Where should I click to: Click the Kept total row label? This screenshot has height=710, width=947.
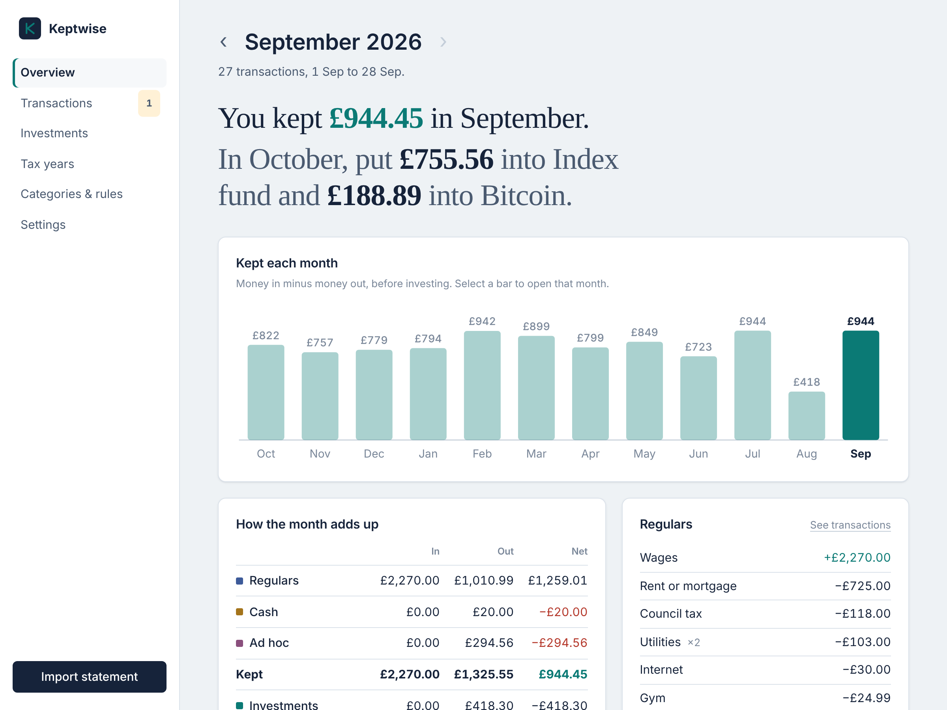click(x=249, y=674)
